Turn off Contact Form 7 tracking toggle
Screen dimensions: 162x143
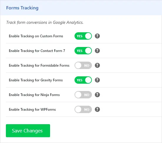click(83, 51)
